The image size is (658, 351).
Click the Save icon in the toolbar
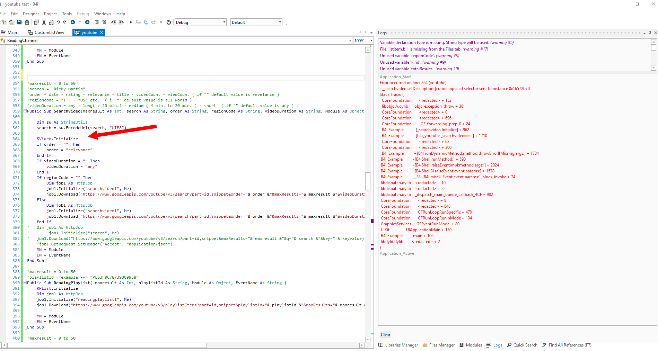[19, 22]
